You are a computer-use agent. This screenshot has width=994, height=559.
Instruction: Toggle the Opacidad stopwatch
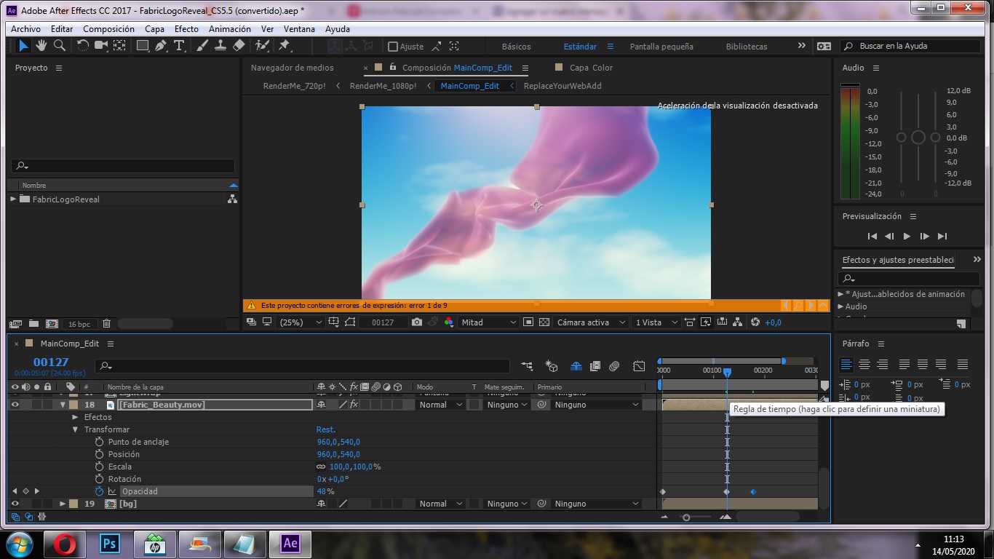(x=99, y=491)
